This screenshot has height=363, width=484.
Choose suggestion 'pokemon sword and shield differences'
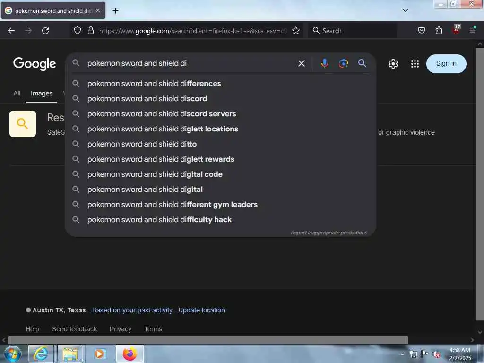pyautogui.click(x=220, y=84)
